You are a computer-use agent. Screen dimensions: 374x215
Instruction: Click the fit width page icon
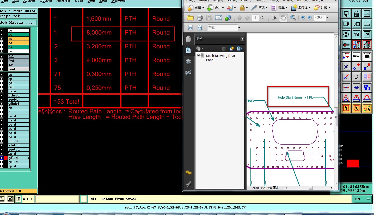[x=190, y=27]
